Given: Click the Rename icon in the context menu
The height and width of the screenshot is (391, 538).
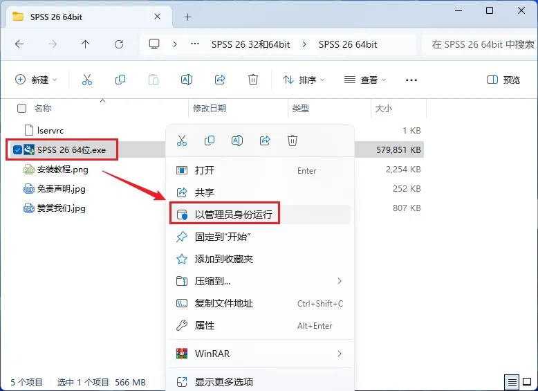Looking at the screenshot, I should tap(237, 140).
